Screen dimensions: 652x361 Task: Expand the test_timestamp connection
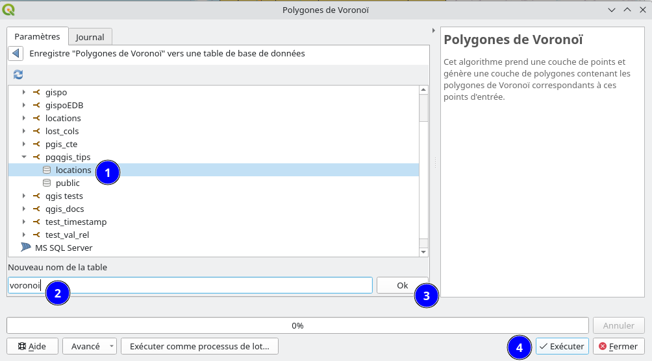[x=23, y=222]
